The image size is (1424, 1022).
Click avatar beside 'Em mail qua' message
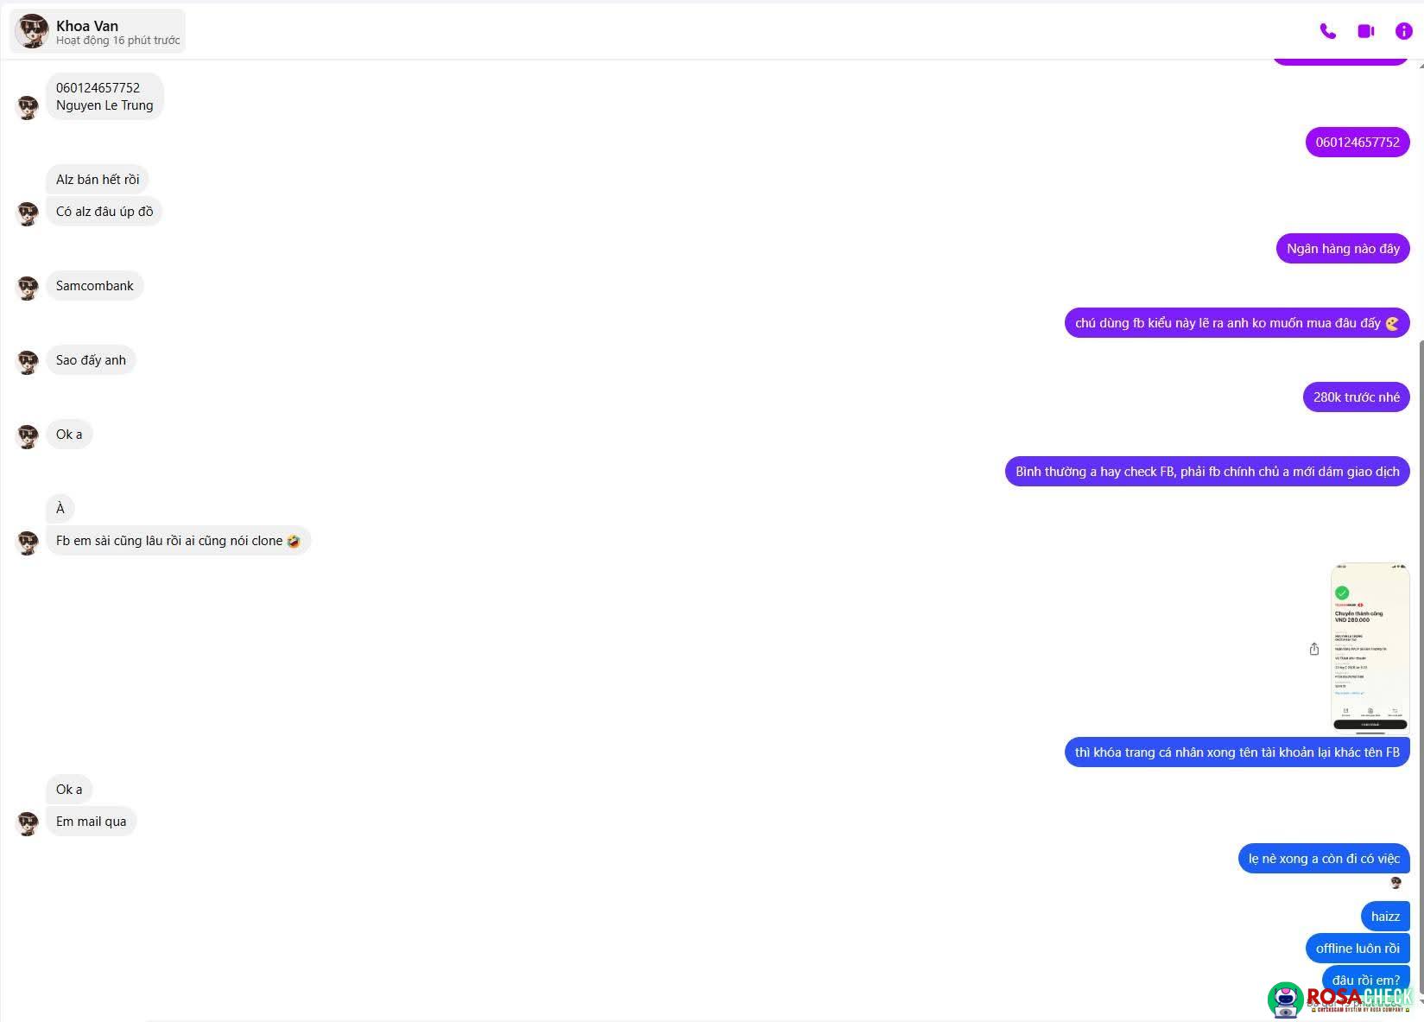pos(28,823)
